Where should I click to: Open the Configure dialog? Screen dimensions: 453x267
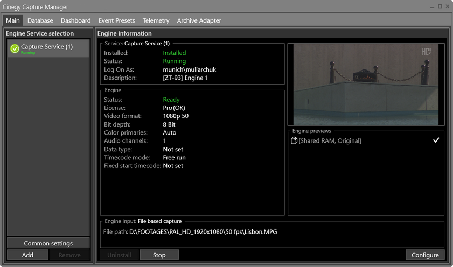pos(425,255)
